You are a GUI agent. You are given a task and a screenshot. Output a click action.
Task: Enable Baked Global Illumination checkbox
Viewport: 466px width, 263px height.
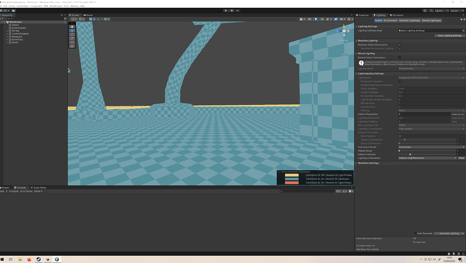[399, 58]
